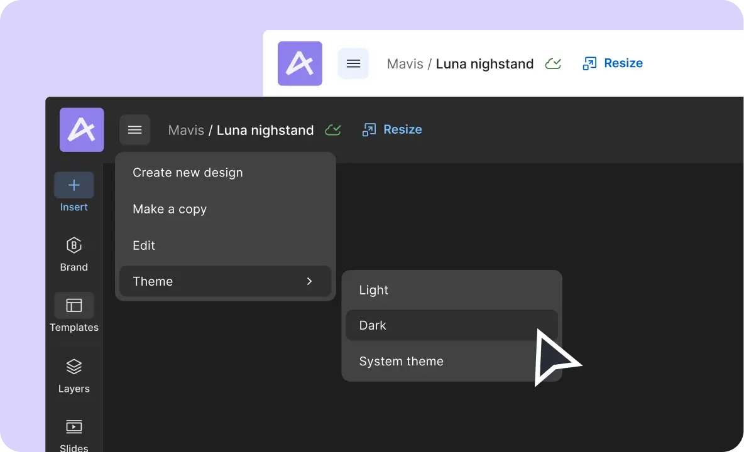744x452 pixels.
Task: Open the hamburger menu in the white toolbar
Action: [353, 63]
